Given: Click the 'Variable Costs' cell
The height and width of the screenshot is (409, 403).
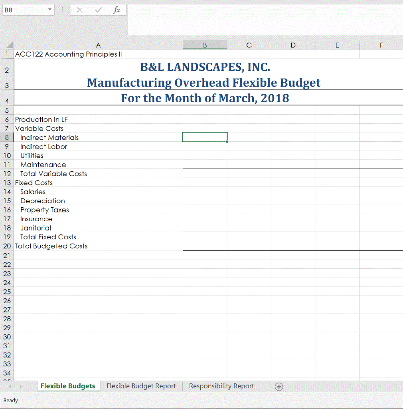Looking at the screenshot, I should [98, 129].
